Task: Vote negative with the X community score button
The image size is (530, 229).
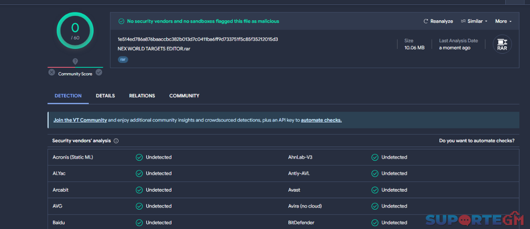Action: pyautogui.click(x=52, y=72)
